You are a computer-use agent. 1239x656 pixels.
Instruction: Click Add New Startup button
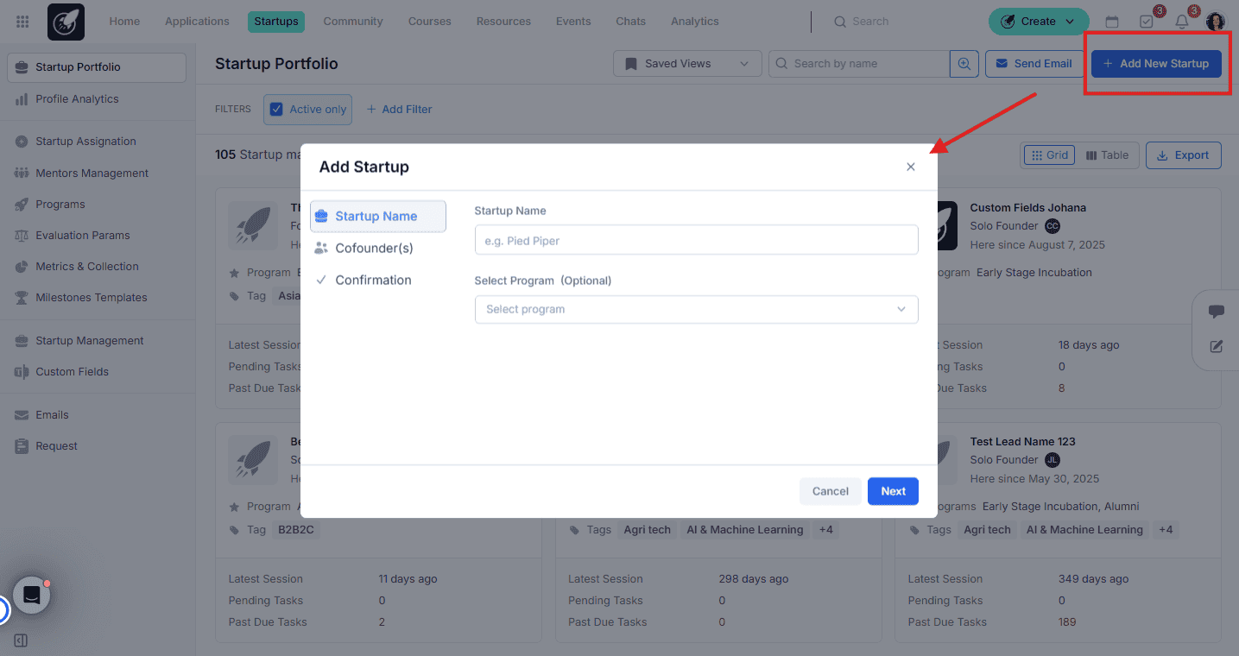point(1156,63)
